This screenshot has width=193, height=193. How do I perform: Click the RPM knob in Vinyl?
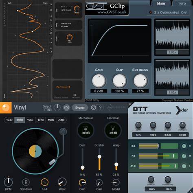click(8, 182)
